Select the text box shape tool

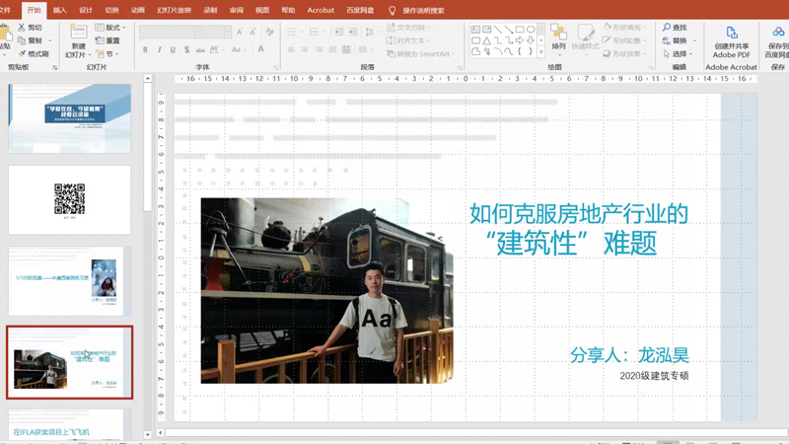(475, 30)
